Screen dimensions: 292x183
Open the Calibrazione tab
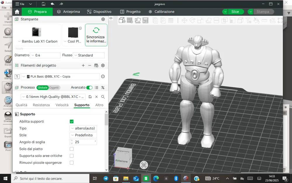[x=161, y=12]
